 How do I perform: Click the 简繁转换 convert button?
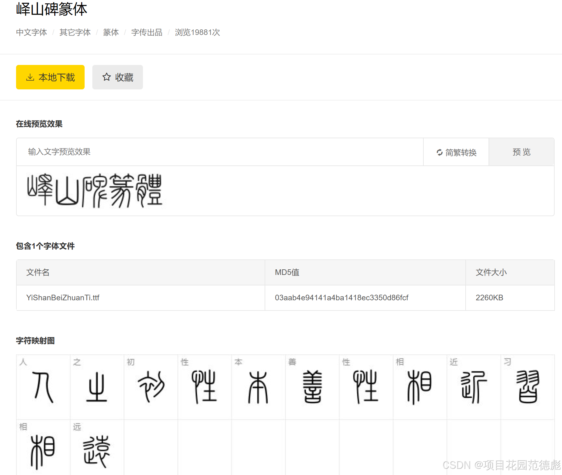click(456, 152)
